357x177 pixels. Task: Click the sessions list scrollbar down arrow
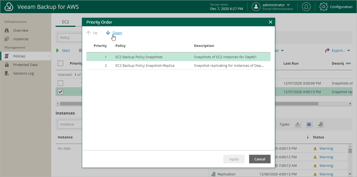(350, 174)
